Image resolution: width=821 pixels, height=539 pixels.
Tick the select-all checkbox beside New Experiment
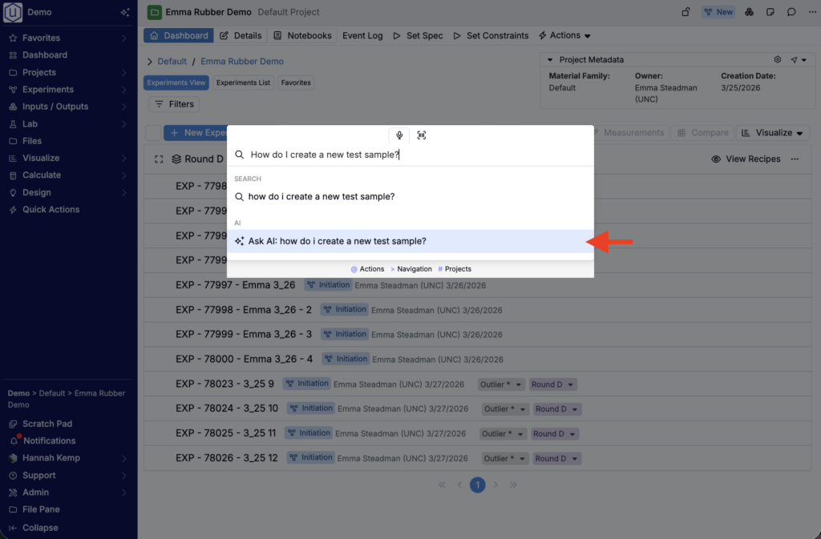click(x=152, y=133)
